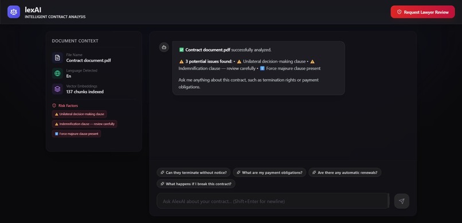Click the Request Lawyer Review button

[x=422, y=12]
